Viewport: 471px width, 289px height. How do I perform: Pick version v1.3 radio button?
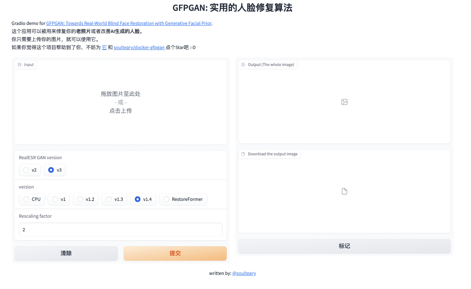(x=115, y=199)
